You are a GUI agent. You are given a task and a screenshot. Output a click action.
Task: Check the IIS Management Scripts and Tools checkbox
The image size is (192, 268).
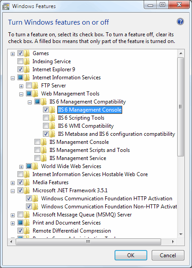point(38,150)
